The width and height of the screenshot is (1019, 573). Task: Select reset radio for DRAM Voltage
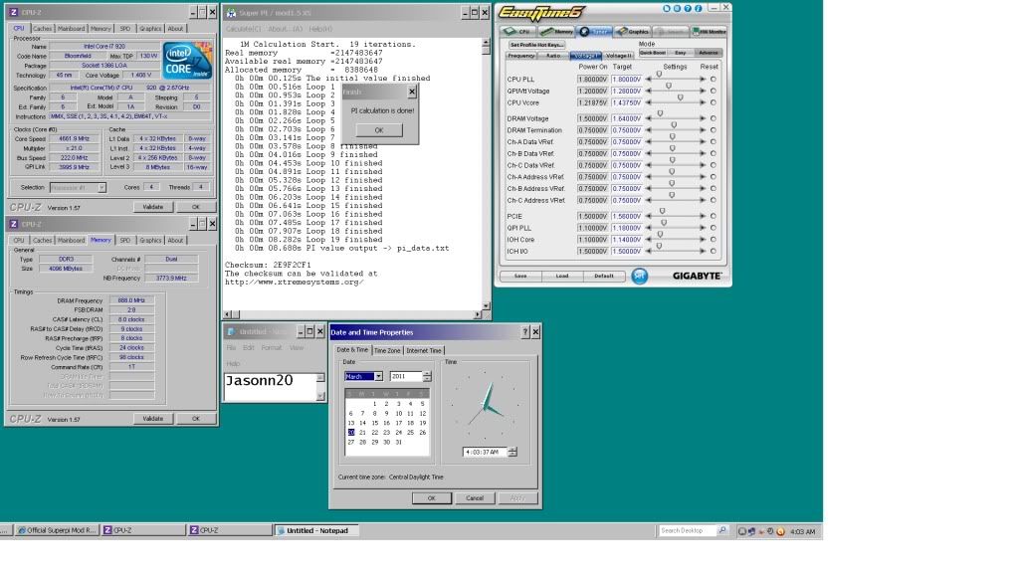click(x=713, y=119)
